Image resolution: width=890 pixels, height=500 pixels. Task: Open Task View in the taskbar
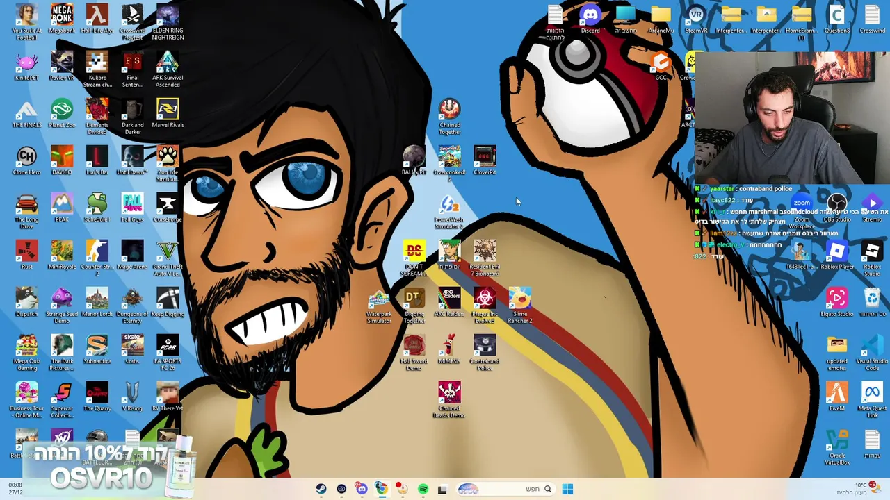[x=442, y=489]
